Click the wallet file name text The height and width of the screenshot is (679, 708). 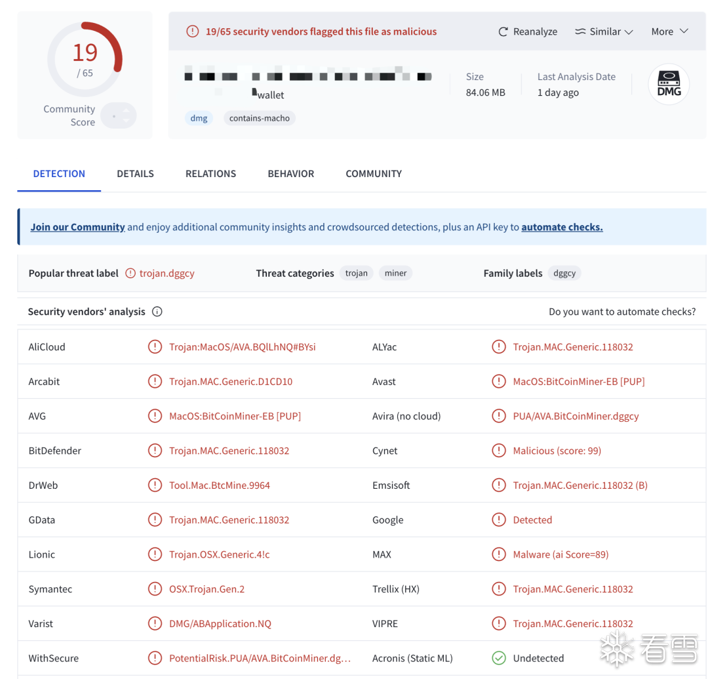(271, 95)
